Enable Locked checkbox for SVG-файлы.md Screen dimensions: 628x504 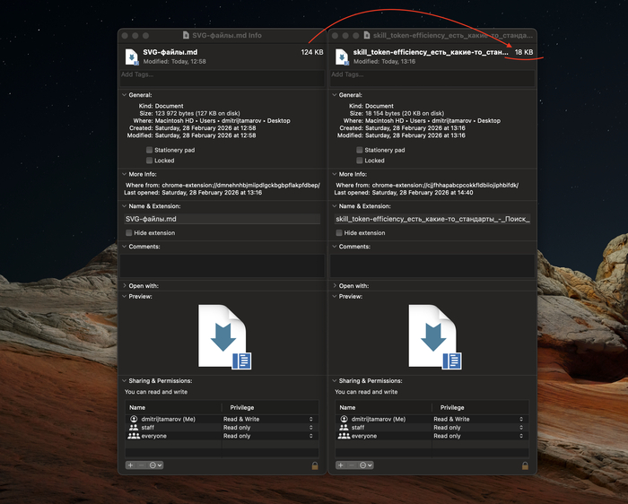[x=150, y=161]
